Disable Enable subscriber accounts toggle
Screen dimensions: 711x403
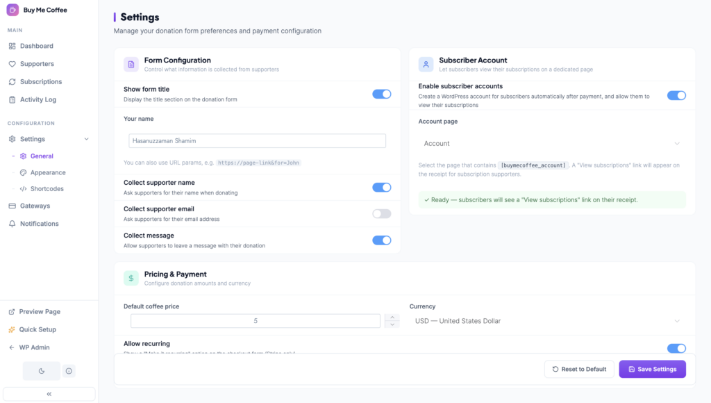(676, 95)
